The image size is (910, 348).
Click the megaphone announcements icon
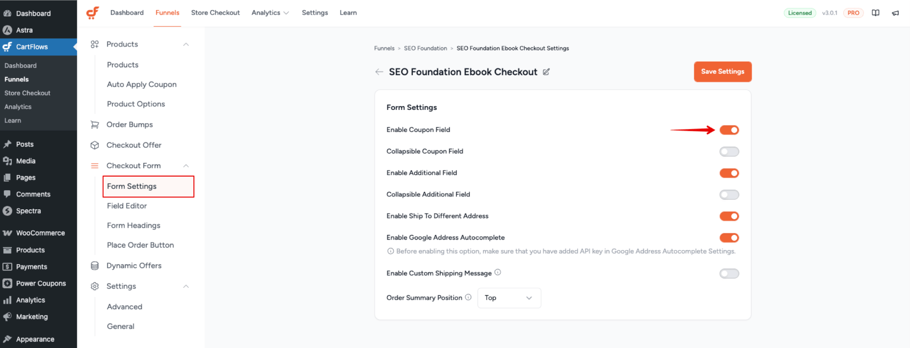(x=895, y=13)
